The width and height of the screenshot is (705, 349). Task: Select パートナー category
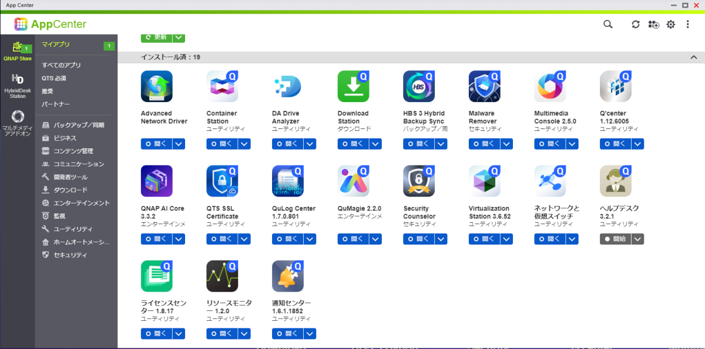tap(56, 104)
